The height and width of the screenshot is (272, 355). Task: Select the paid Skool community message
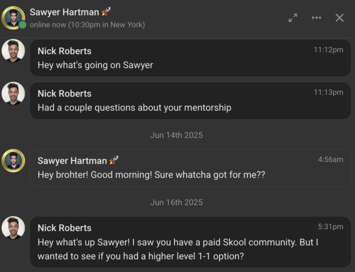pos(177,249)
